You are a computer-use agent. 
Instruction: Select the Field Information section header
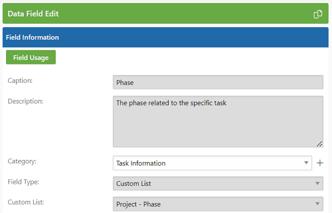[165, 38]
